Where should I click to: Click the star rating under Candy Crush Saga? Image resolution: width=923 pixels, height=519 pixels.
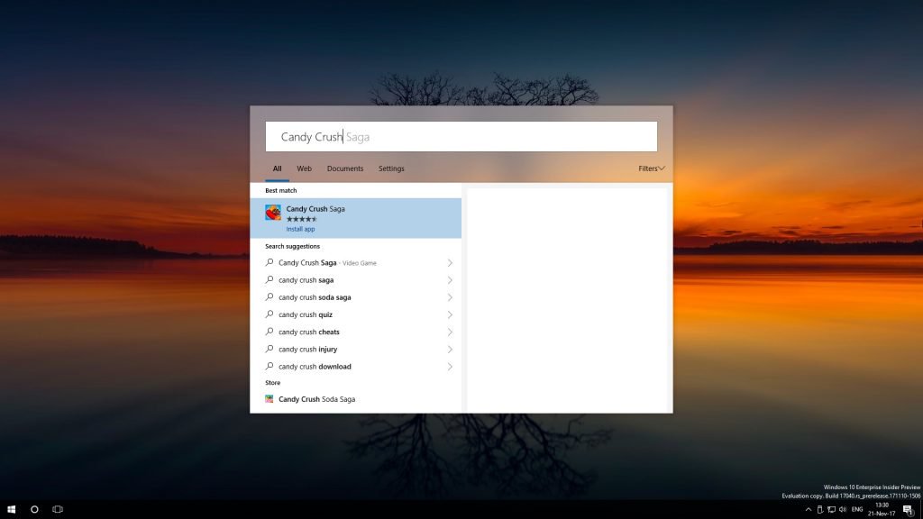tap(301, 219)
